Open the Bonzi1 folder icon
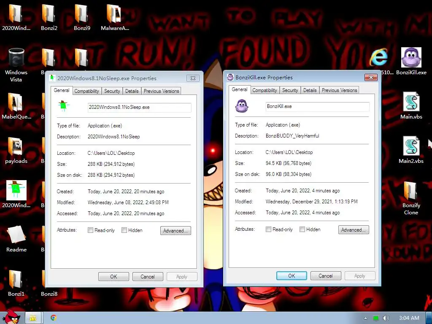The image size is (432, 324). point(16,283)
